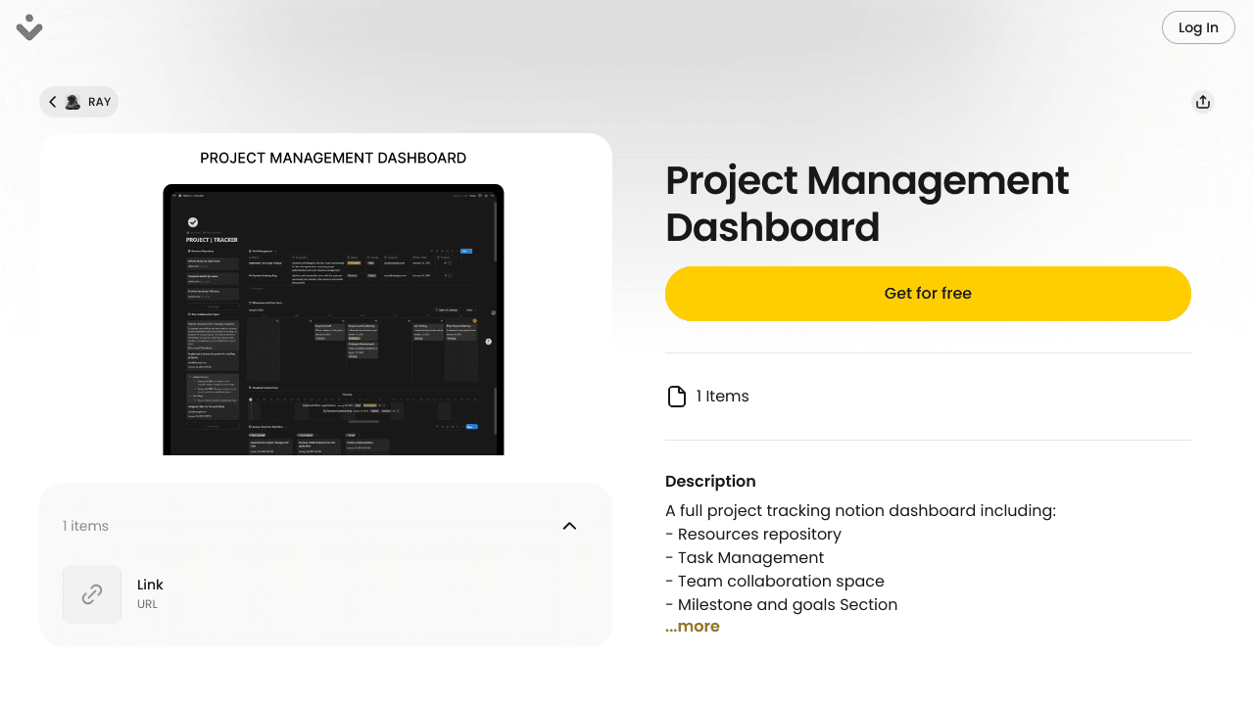Click the '1 items' list header text
This screenshot has height=705, width=1254.
(x=85, y=526)
